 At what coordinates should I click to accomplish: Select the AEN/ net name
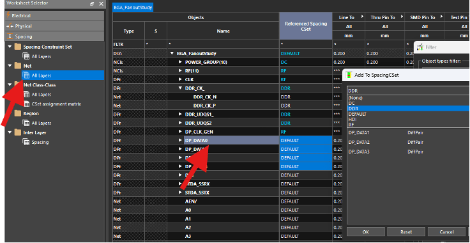coord(191,201)
